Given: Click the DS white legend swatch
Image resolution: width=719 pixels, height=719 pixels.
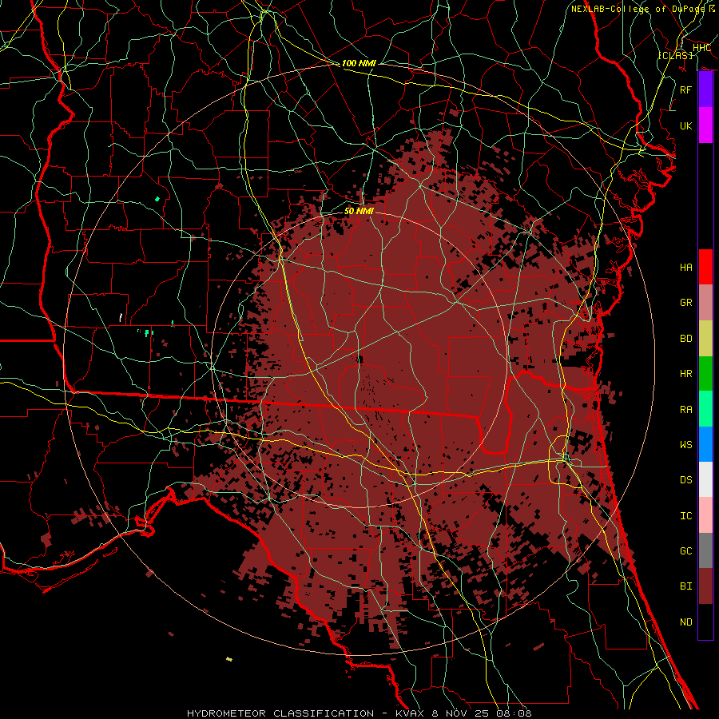Looking at the screenshot, I should pos(705,479).
